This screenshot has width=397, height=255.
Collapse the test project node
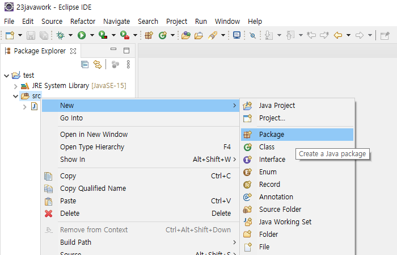pos(7,76)
